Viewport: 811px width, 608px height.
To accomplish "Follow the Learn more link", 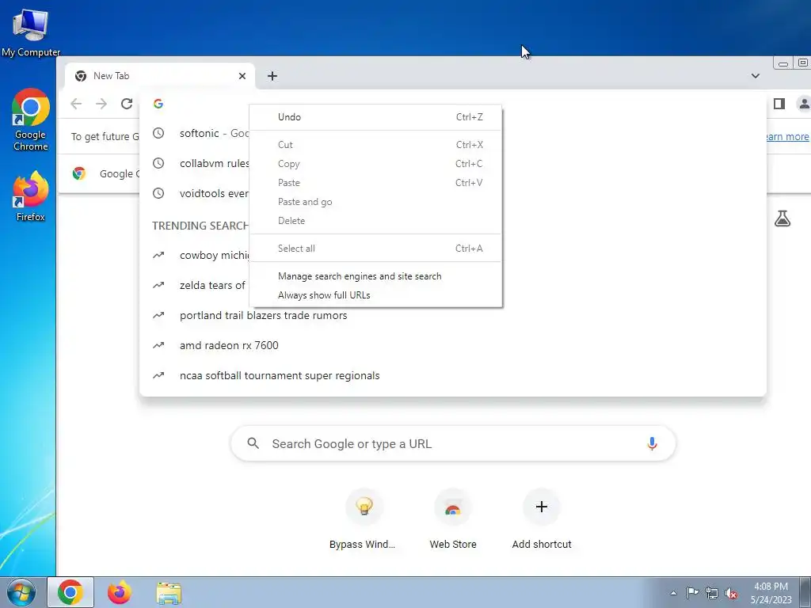I will coord(786,136).
